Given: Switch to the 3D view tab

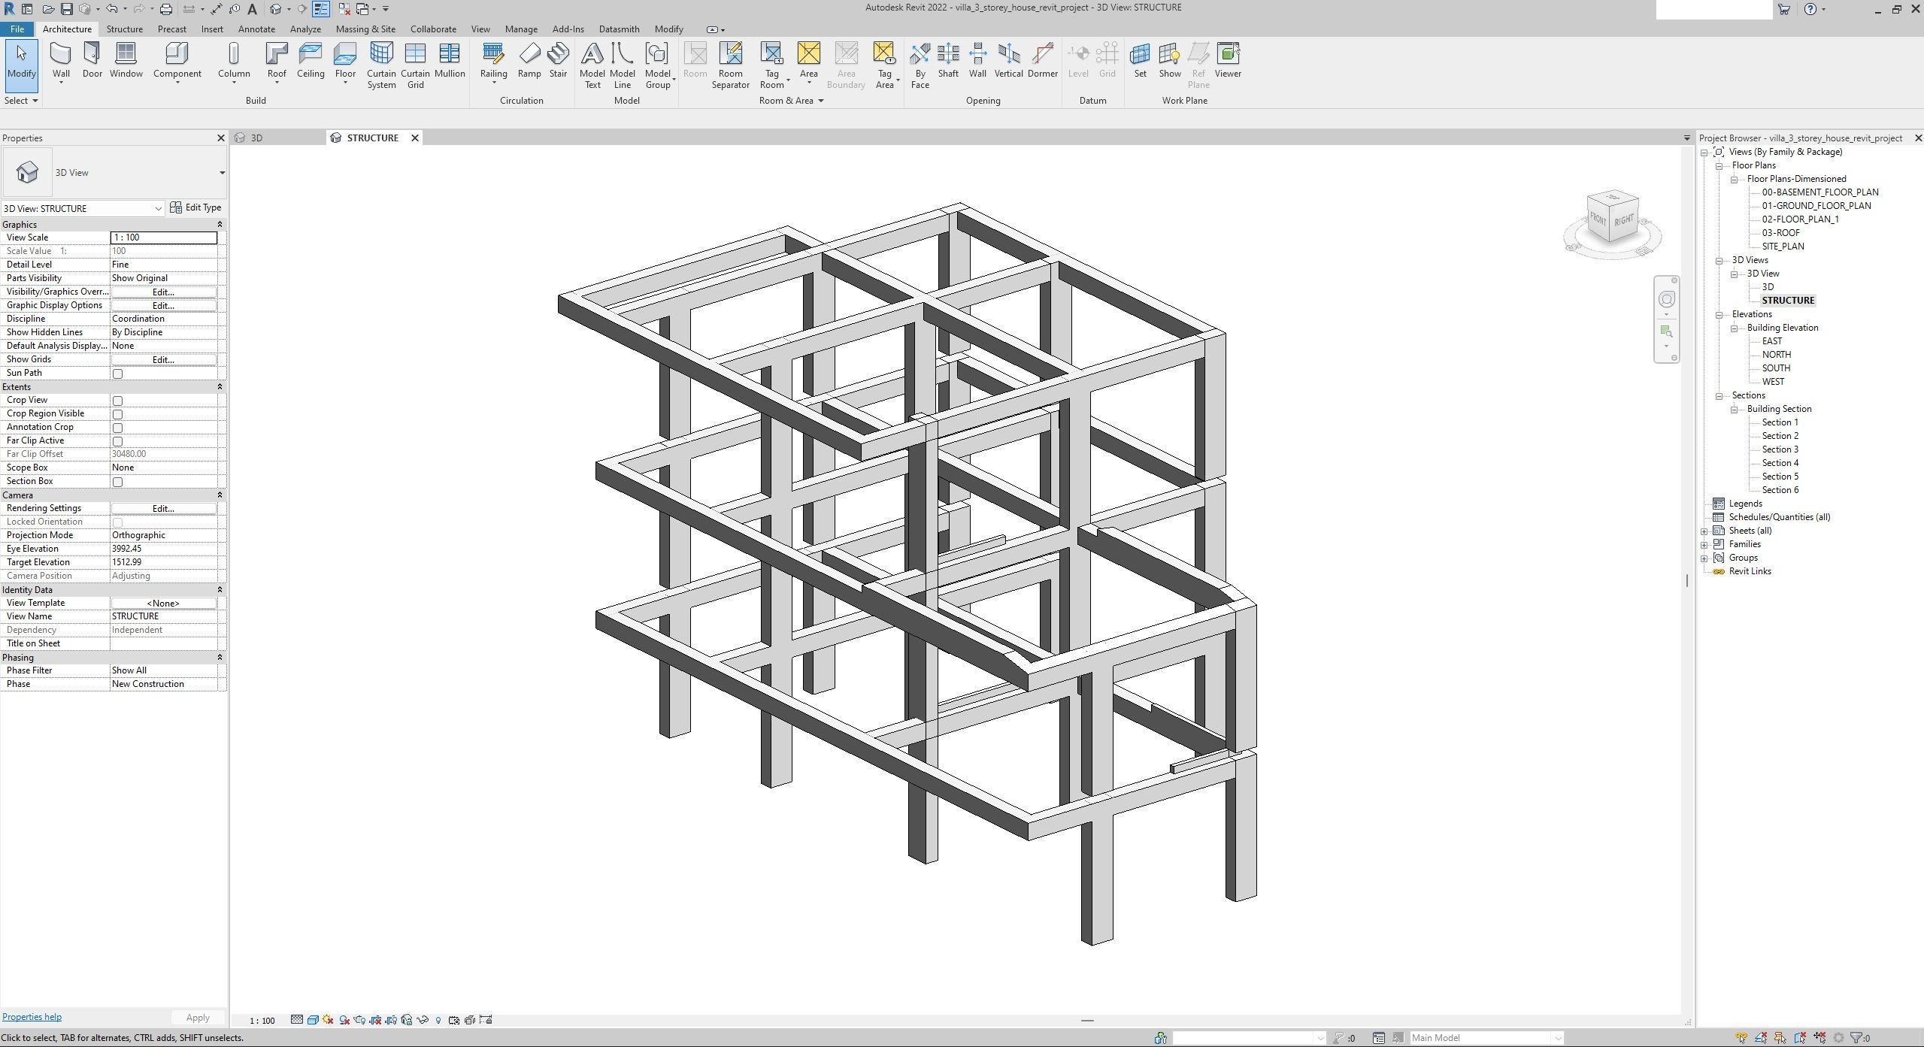Looking at the screenshot, I should coord(257,138).
